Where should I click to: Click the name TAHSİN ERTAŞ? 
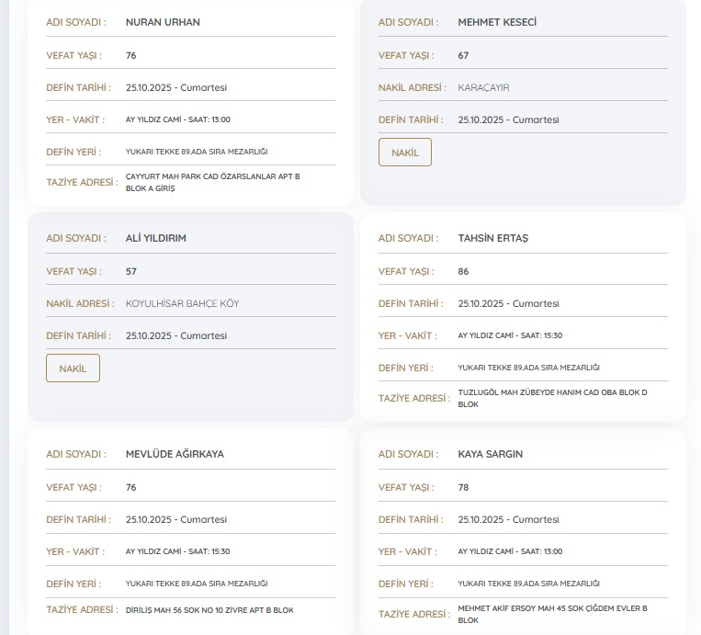[492, 238]
